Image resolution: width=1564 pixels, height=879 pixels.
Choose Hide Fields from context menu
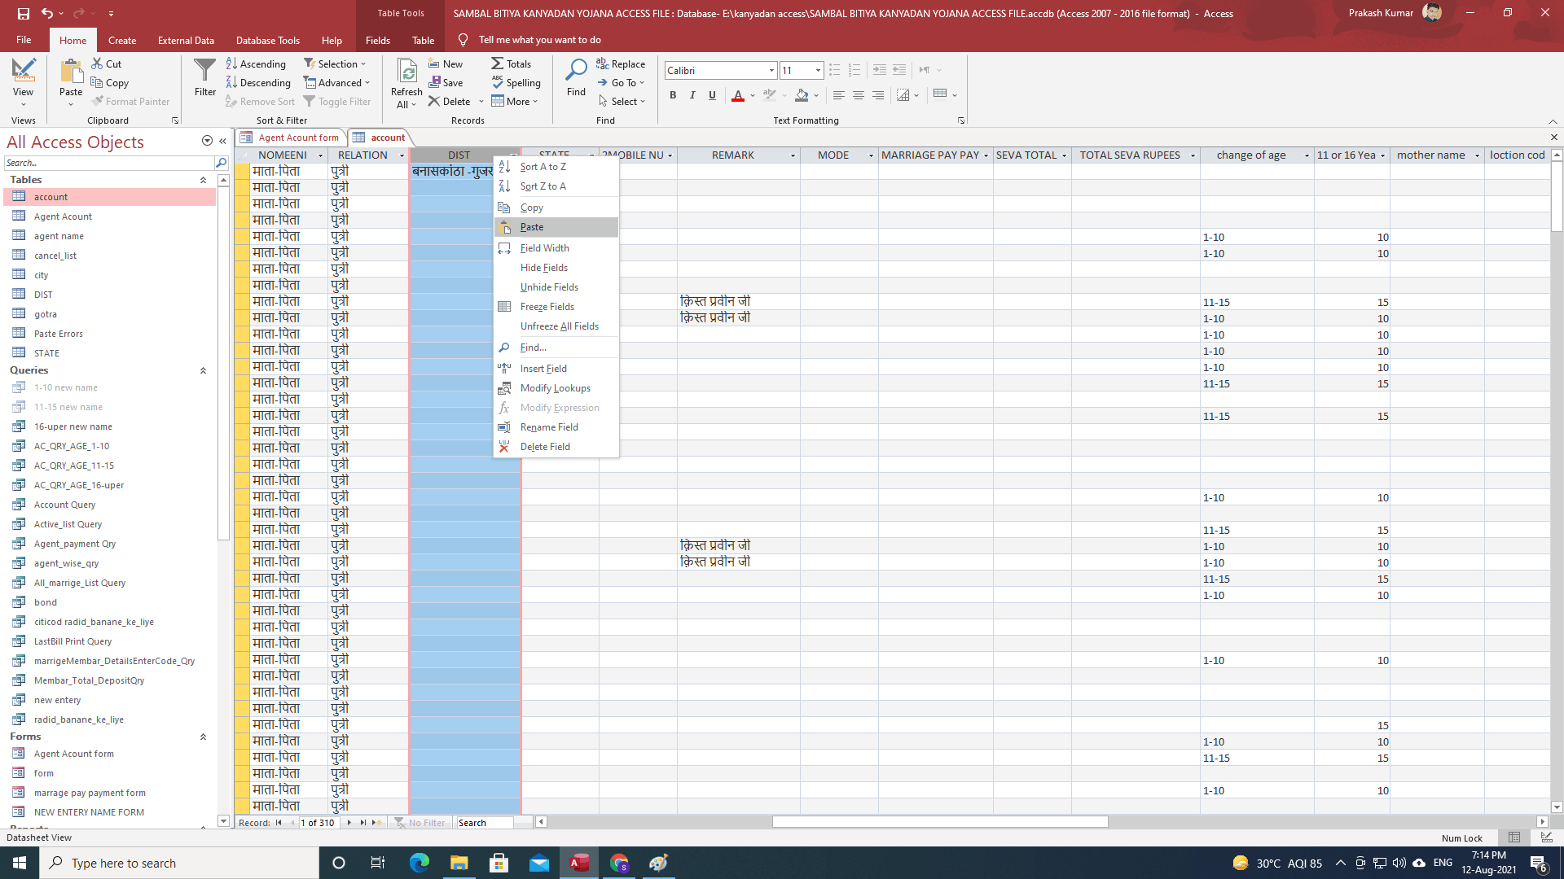click(543, 268)
